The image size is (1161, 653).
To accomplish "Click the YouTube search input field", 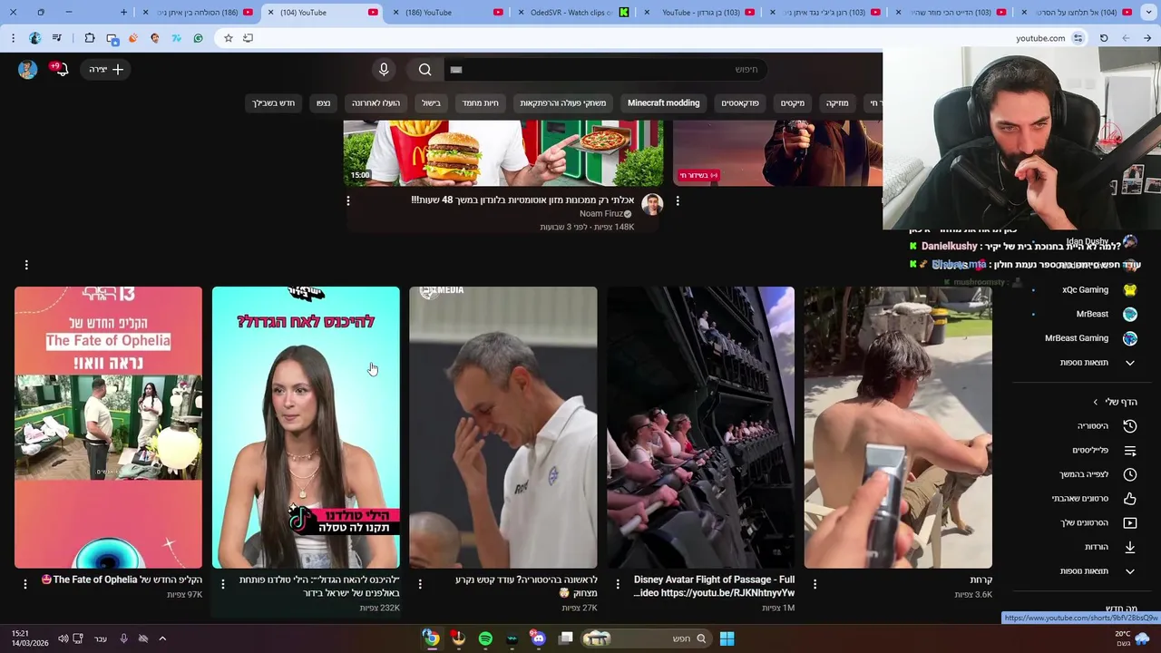I will 606,70.
